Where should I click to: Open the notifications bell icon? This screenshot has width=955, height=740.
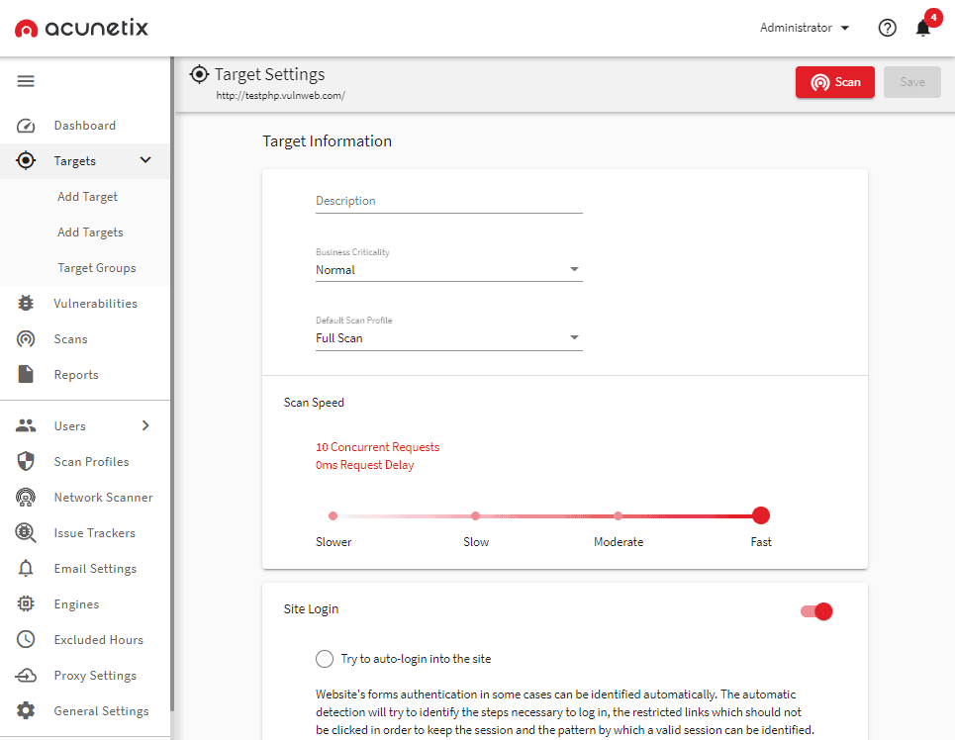pyautogui.click(x=923, y=28)
